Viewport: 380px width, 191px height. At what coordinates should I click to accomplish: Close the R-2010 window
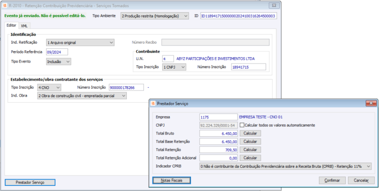pos(274,5)
